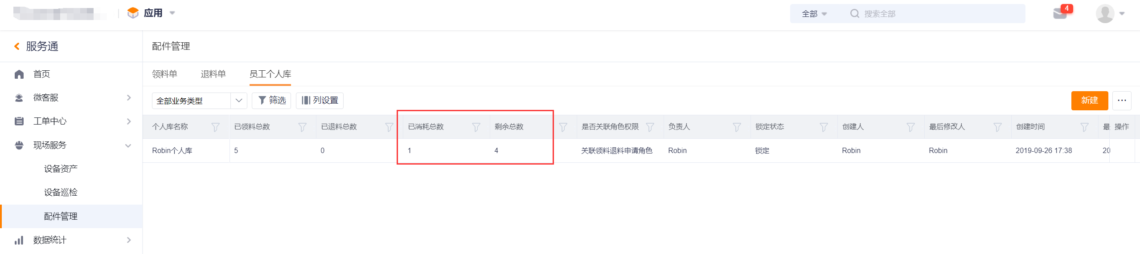
Task: Open the 列设置 column settings button
Action: pyautogui.click(x=320, y=101)
